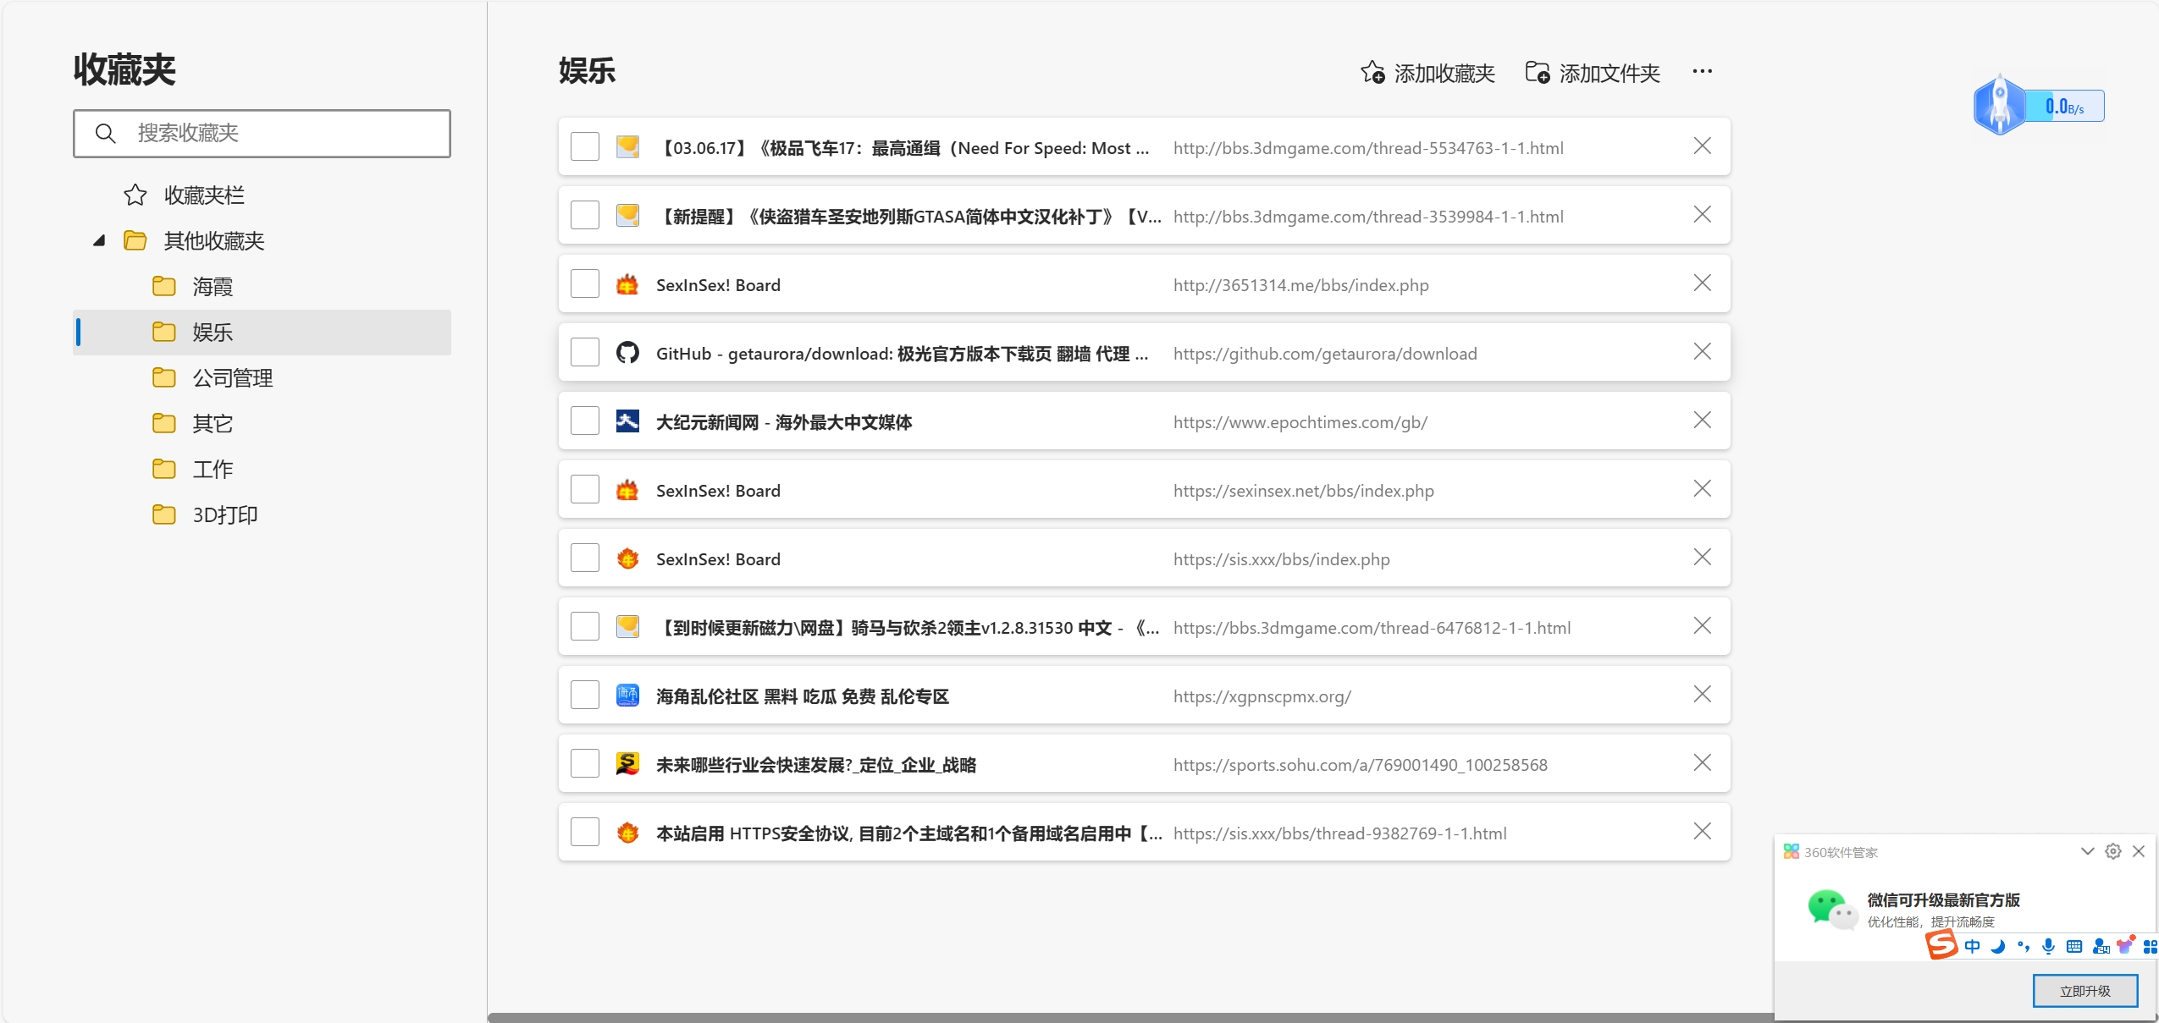The width and height of the screenshot is (2159, 1023).
Task: Select checkbox for sis.xxx/bbs/index.php bookmark
Action: 585,558
